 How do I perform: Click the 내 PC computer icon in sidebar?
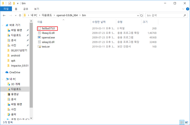pos(7,79)
